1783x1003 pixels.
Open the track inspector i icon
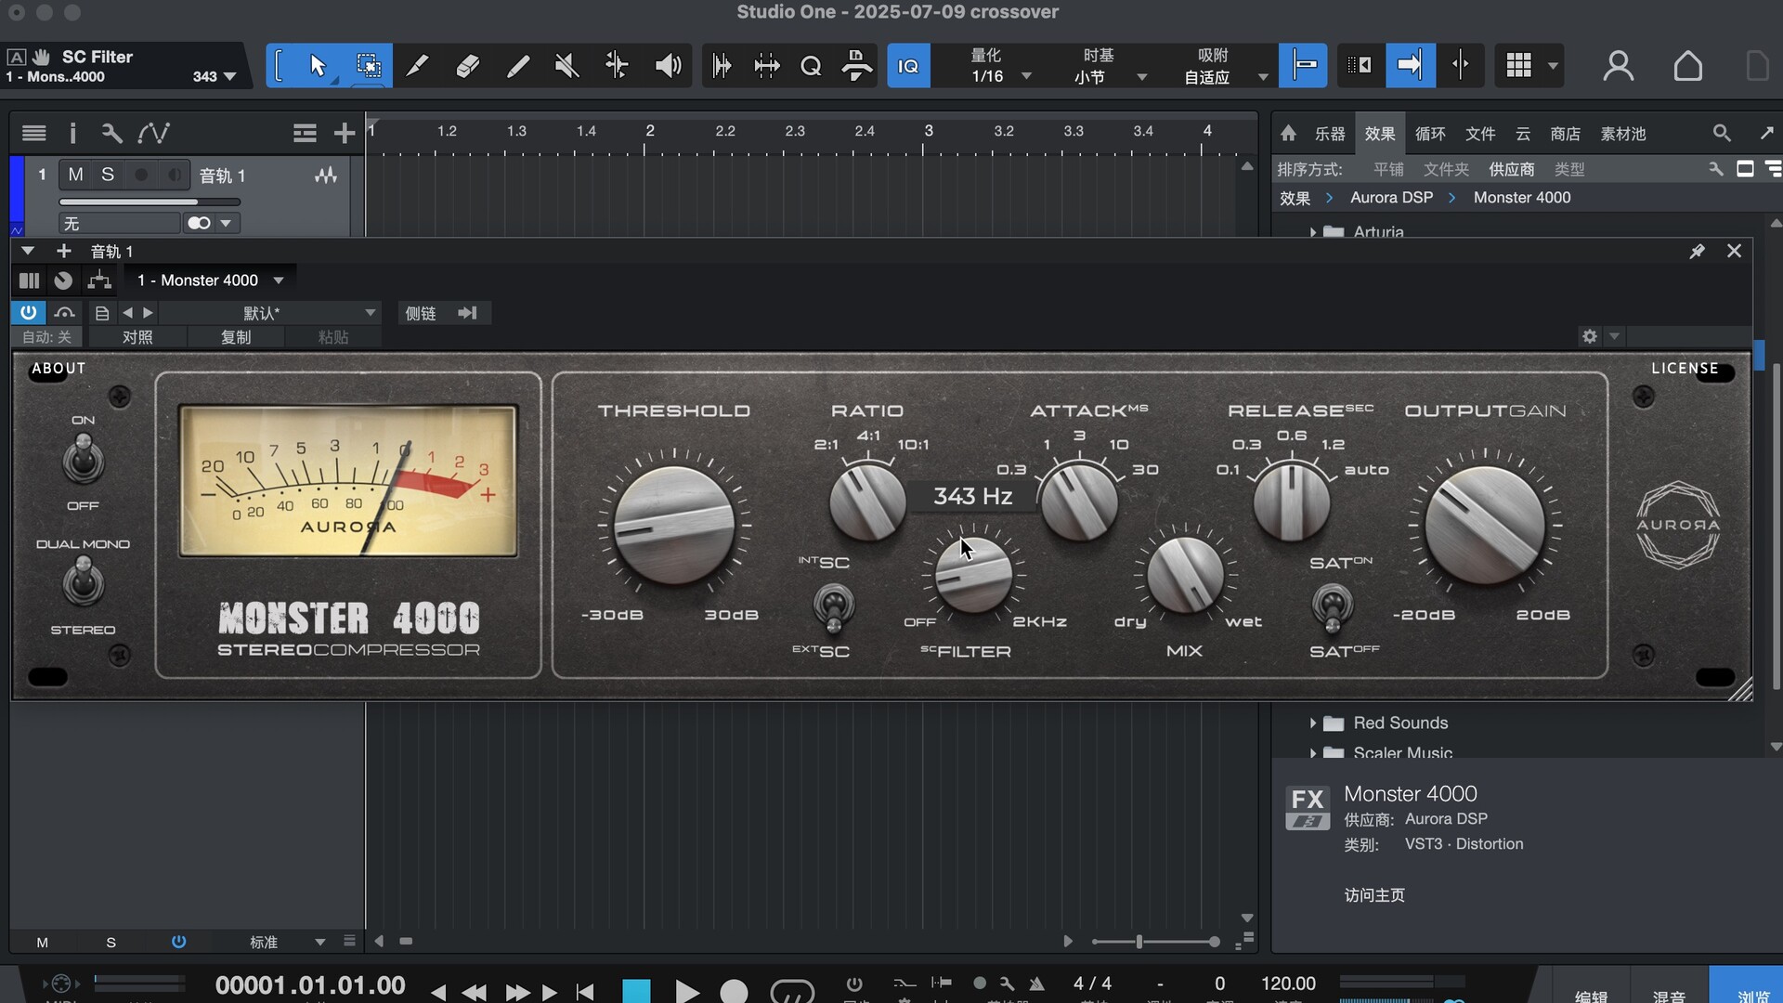click(72, 133)
